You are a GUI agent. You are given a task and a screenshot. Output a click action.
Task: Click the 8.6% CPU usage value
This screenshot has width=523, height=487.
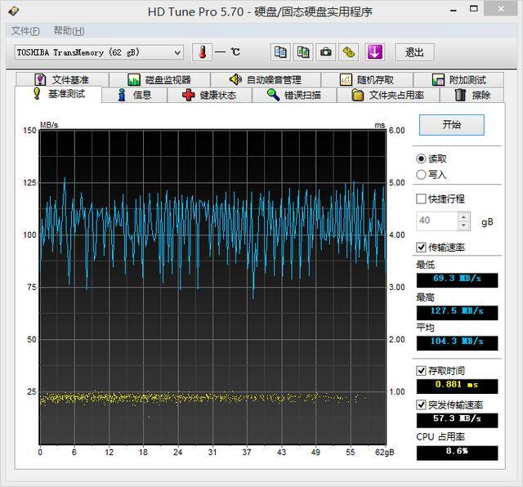457,453
